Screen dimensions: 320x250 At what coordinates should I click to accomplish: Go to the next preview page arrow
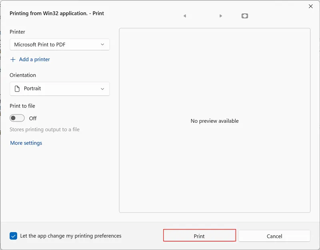221,16
